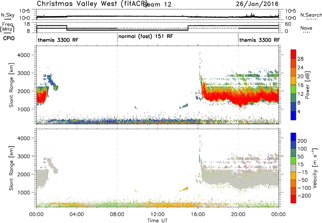322x223 pixels.
Task: Click the dashed 08:00 marker line in power panel
Action: [117, 85]
